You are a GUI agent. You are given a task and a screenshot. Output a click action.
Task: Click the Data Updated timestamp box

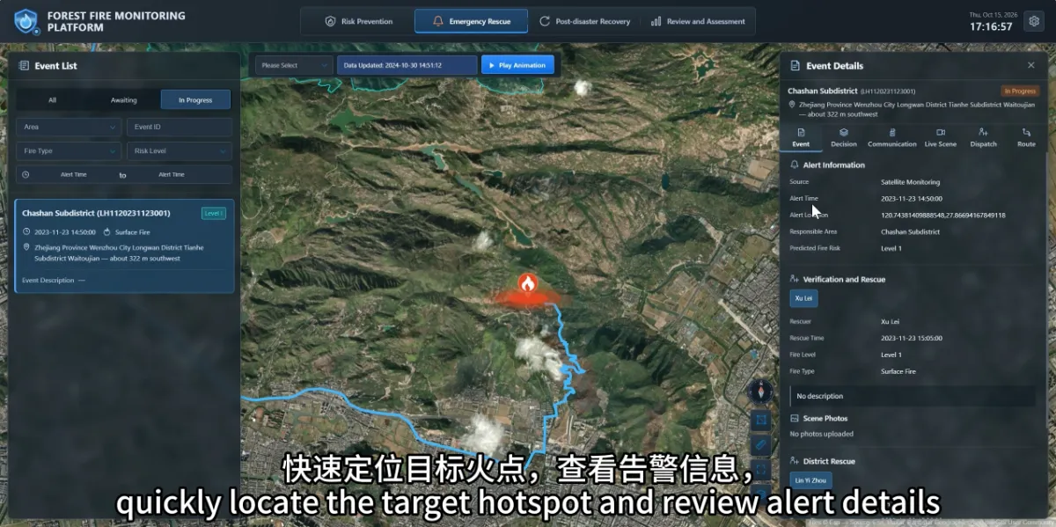point(407,65)
